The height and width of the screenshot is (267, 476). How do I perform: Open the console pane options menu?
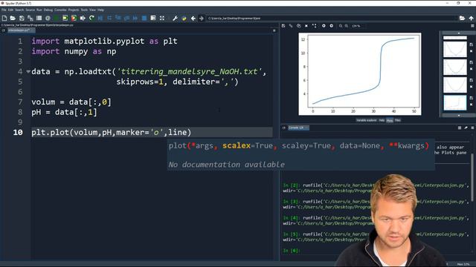pos(472,128)
